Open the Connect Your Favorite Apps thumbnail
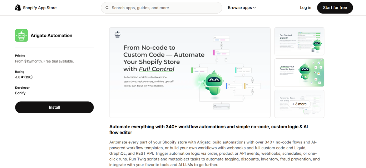Screen dimensions: 366x168 (299, 73)
